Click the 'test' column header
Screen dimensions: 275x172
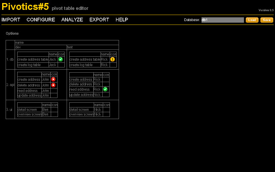70,47
